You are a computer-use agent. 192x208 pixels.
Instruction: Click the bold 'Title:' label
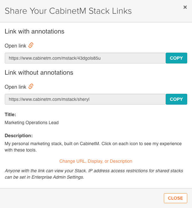click(10, 115)
